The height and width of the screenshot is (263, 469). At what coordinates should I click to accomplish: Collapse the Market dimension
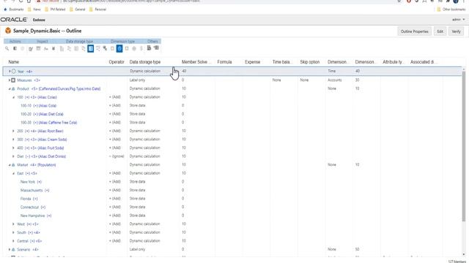click(x=10, y=165)
